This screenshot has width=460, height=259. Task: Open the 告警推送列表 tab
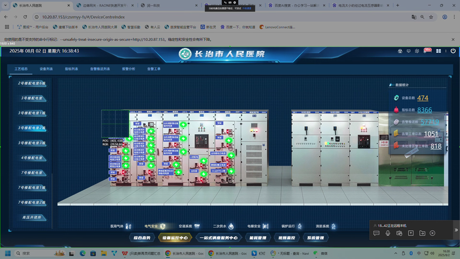pyautogui.click(x=99, y=69)
